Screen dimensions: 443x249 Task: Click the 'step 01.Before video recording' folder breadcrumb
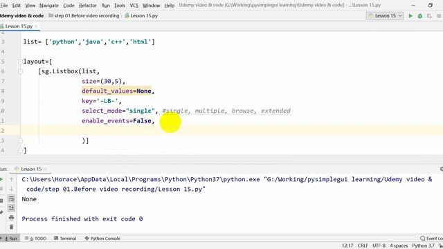coord(84,16)
